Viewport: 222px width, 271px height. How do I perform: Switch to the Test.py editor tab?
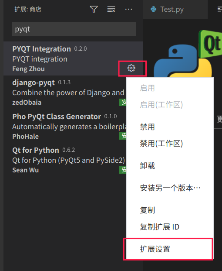click(175, 10)
